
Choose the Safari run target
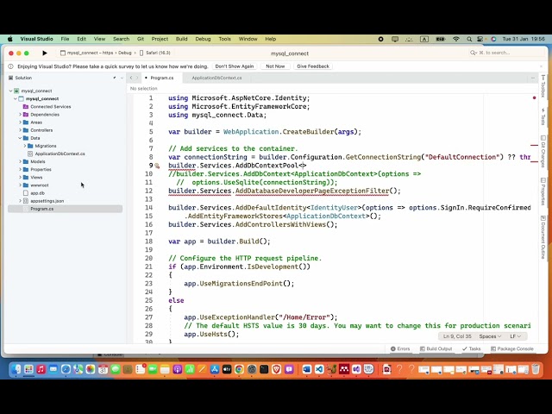pos(155,53)
